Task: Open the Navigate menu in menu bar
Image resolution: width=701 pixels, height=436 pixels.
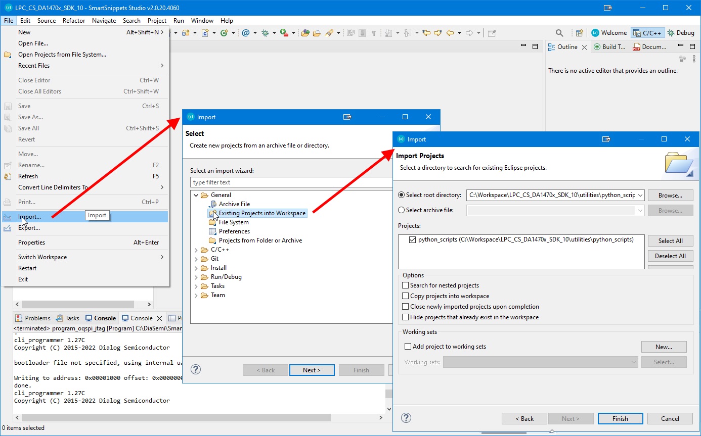Action: click(104, 21)
